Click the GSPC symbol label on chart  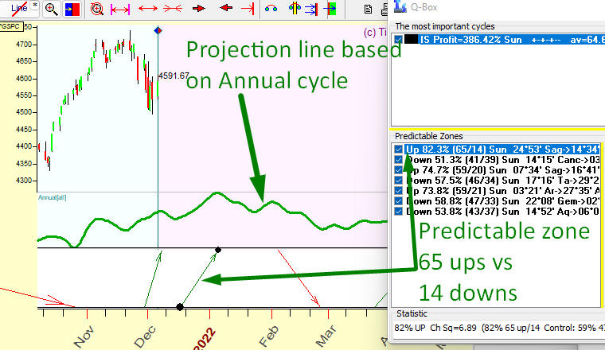coord(11,26)
